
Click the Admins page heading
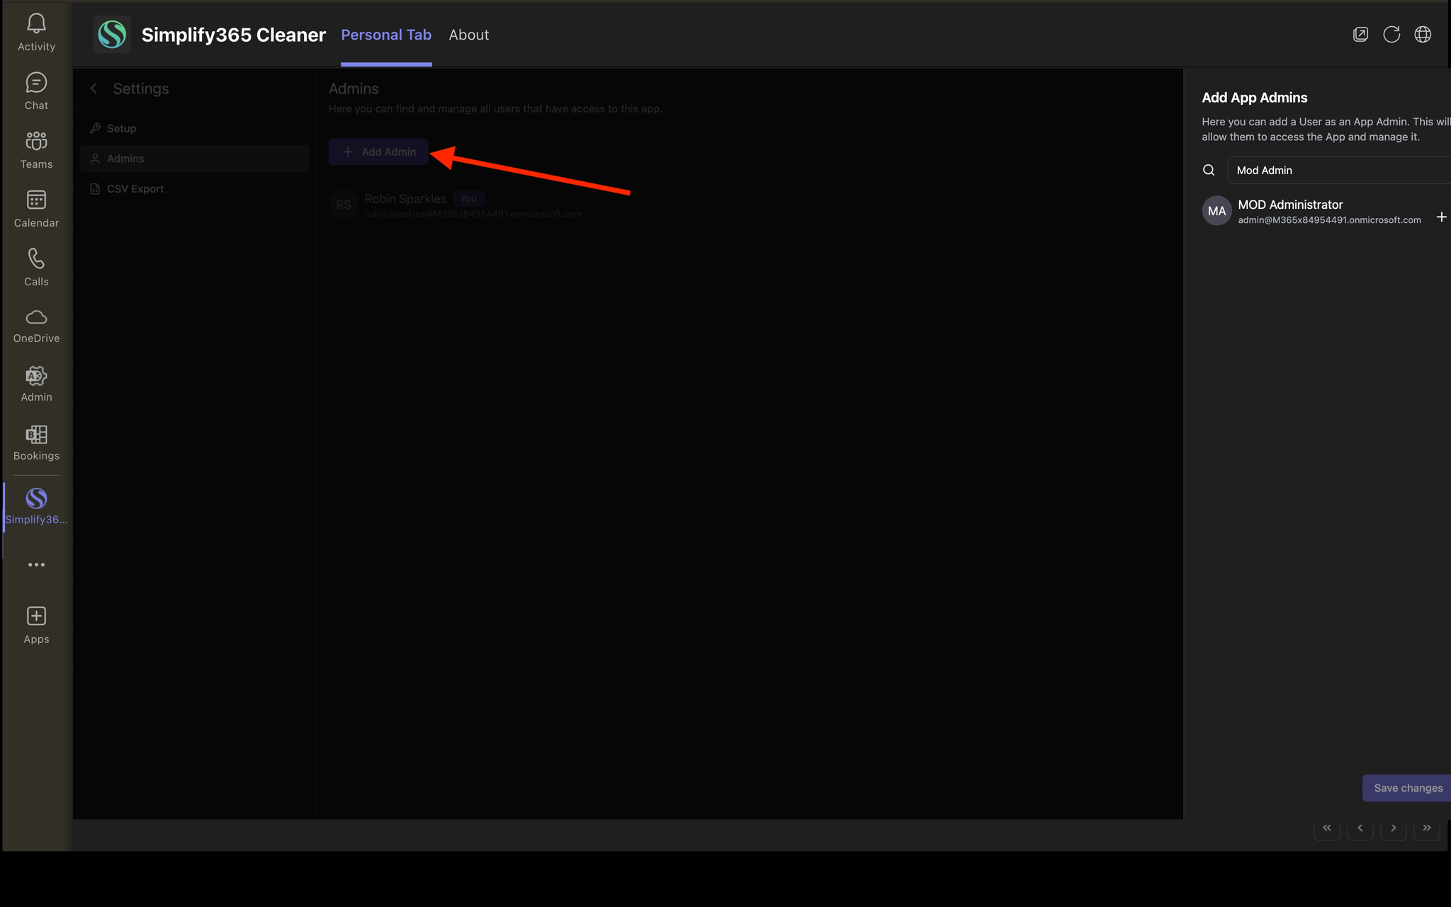coord(354,89)
